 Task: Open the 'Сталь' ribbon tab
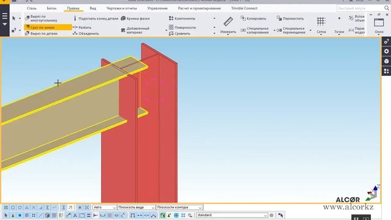[x=31, y=8]
